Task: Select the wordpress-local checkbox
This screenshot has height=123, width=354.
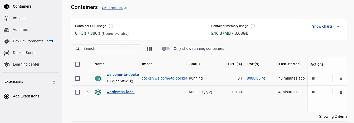Action: point(77,92)
